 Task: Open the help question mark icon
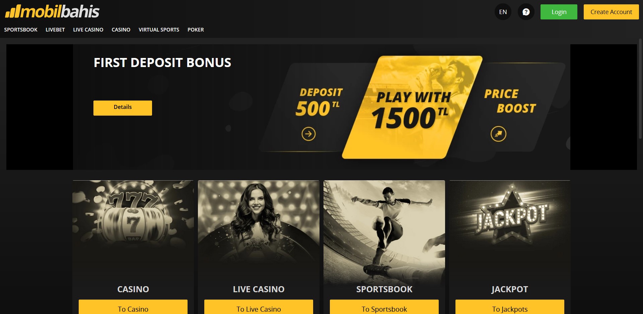point(526,12)
